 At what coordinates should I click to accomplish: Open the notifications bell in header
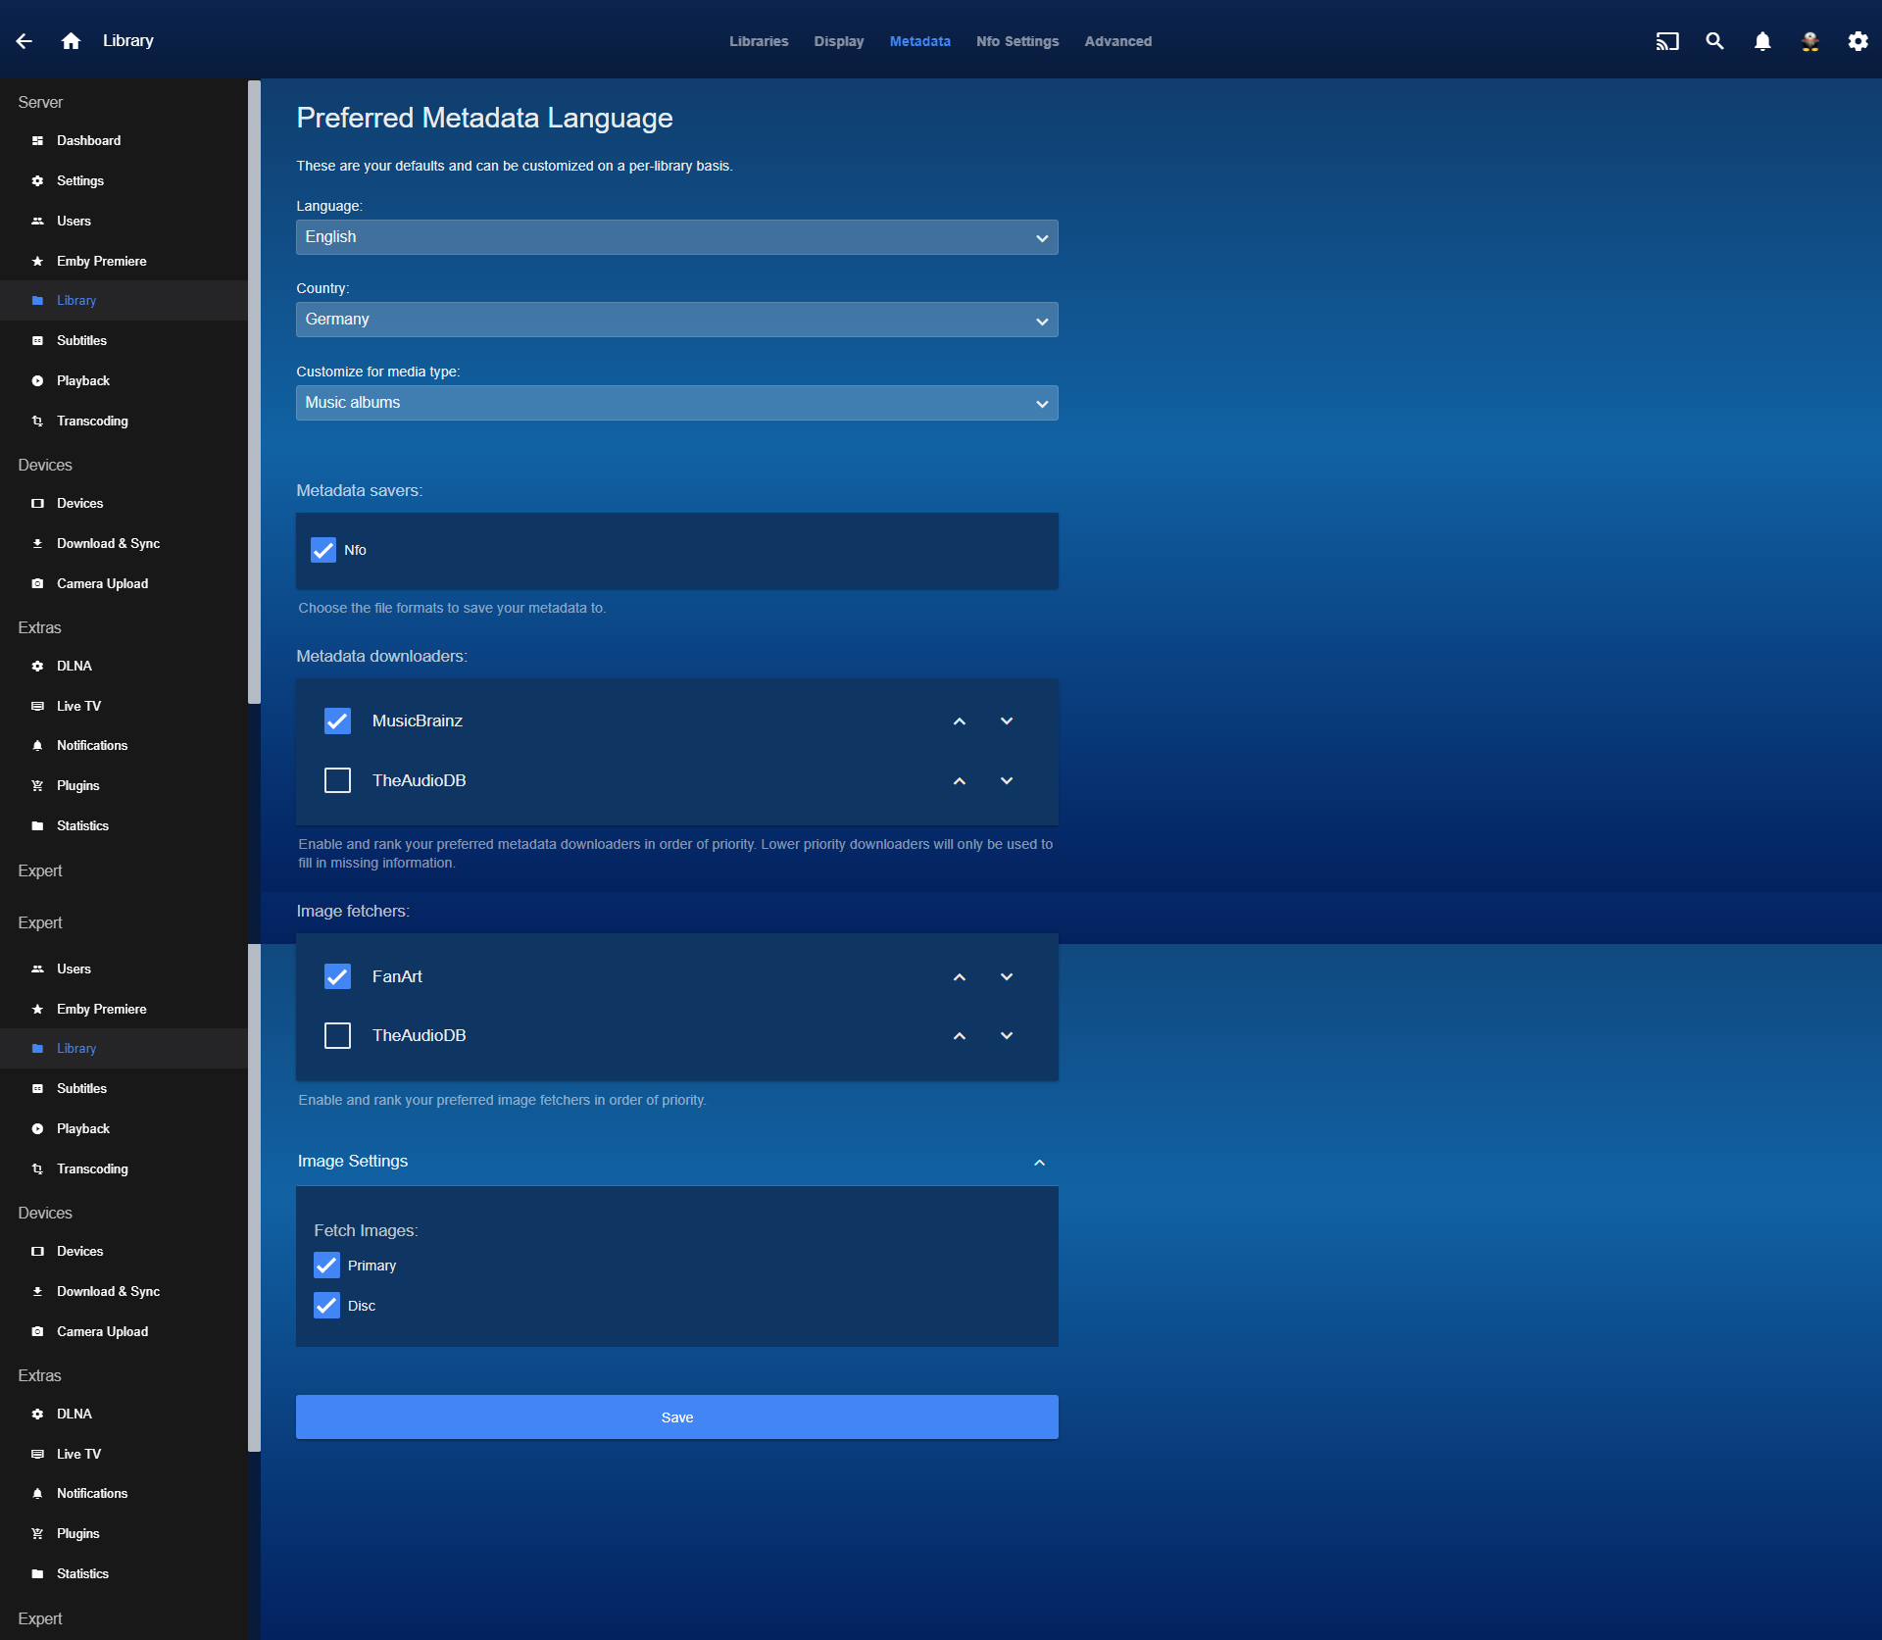pyautogui.click(x=1762, y=41)
